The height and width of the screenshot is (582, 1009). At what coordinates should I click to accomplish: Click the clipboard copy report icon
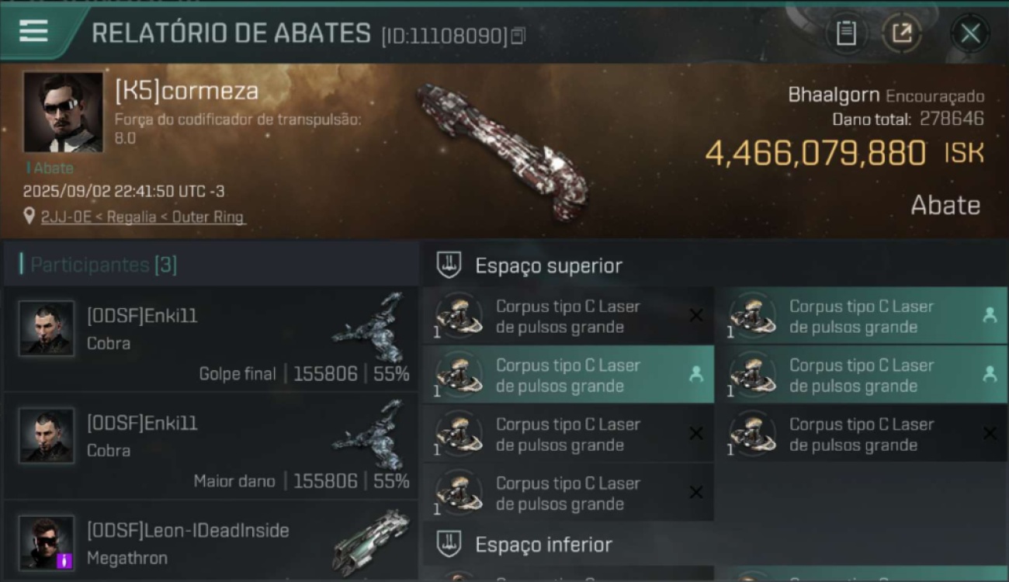[x=846, y=33]
